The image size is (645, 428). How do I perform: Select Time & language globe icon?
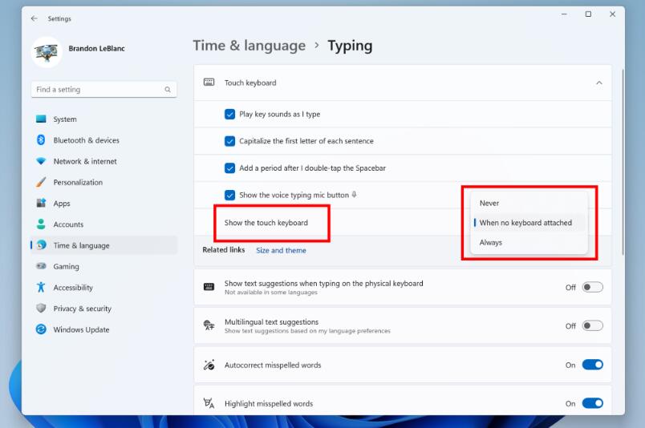[x=41, y=245]
